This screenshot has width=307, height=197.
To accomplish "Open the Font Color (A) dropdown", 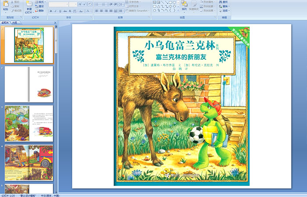I will (x=89, y=11).
